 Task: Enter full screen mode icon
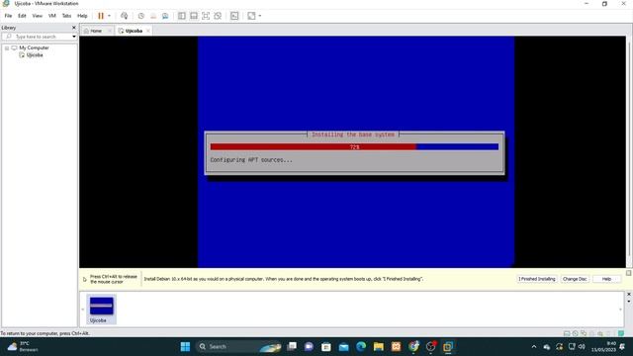coord(206,16)
